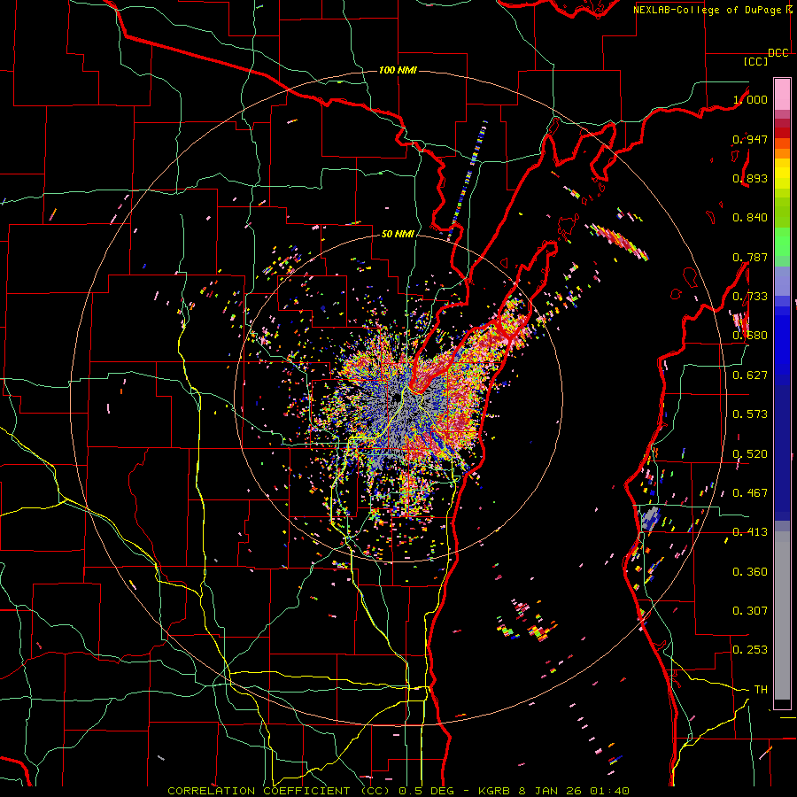797x797 pixels.
Task: Click the [CC] legend title
Action: click(x=756, y=61)
